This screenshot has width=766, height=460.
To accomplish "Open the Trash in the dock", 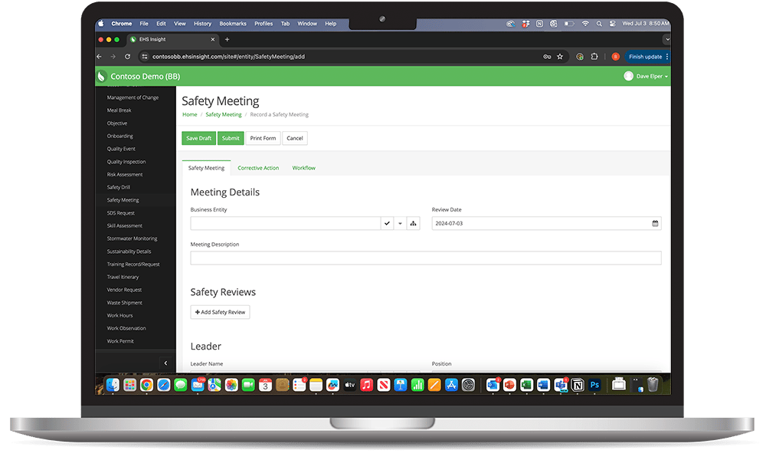I will (653, 385).
